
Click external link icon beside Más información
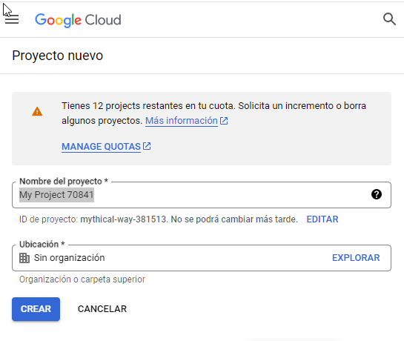(224, 121)
